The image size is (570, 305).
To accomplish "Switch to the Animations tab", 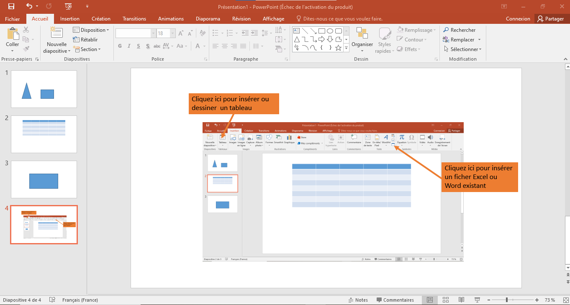I will 171,19.
